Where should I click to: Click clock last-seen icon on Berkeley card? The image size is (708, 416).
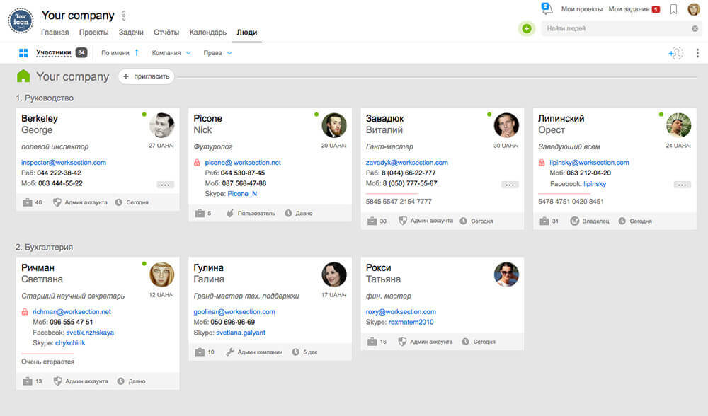tap(119, 202)
